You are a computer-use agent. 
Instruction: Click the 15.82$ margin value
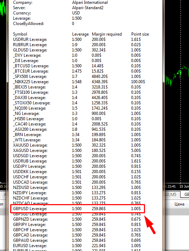pyautogui.click(x=97, y=71)
